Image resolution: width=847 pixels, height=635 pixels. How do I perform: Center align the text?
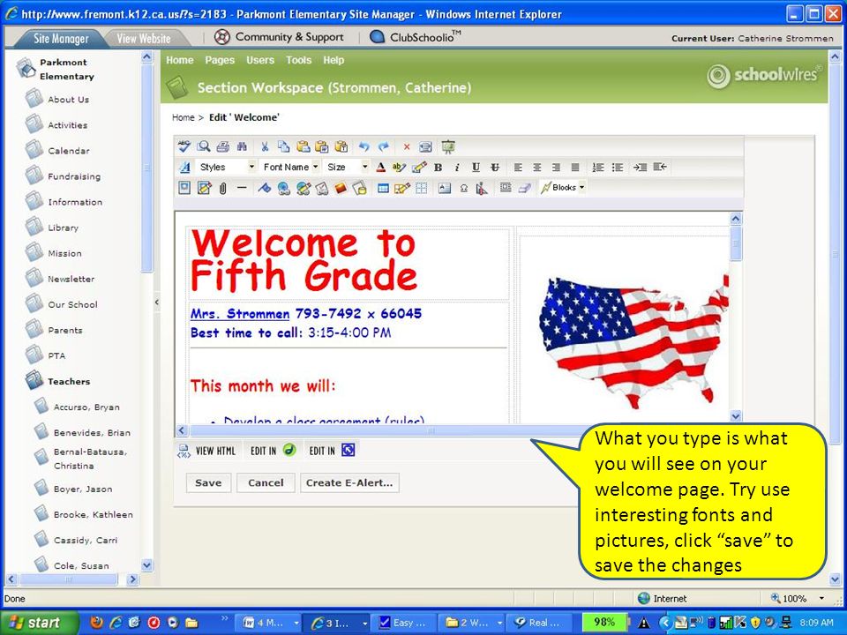click(x=537, y=168)
